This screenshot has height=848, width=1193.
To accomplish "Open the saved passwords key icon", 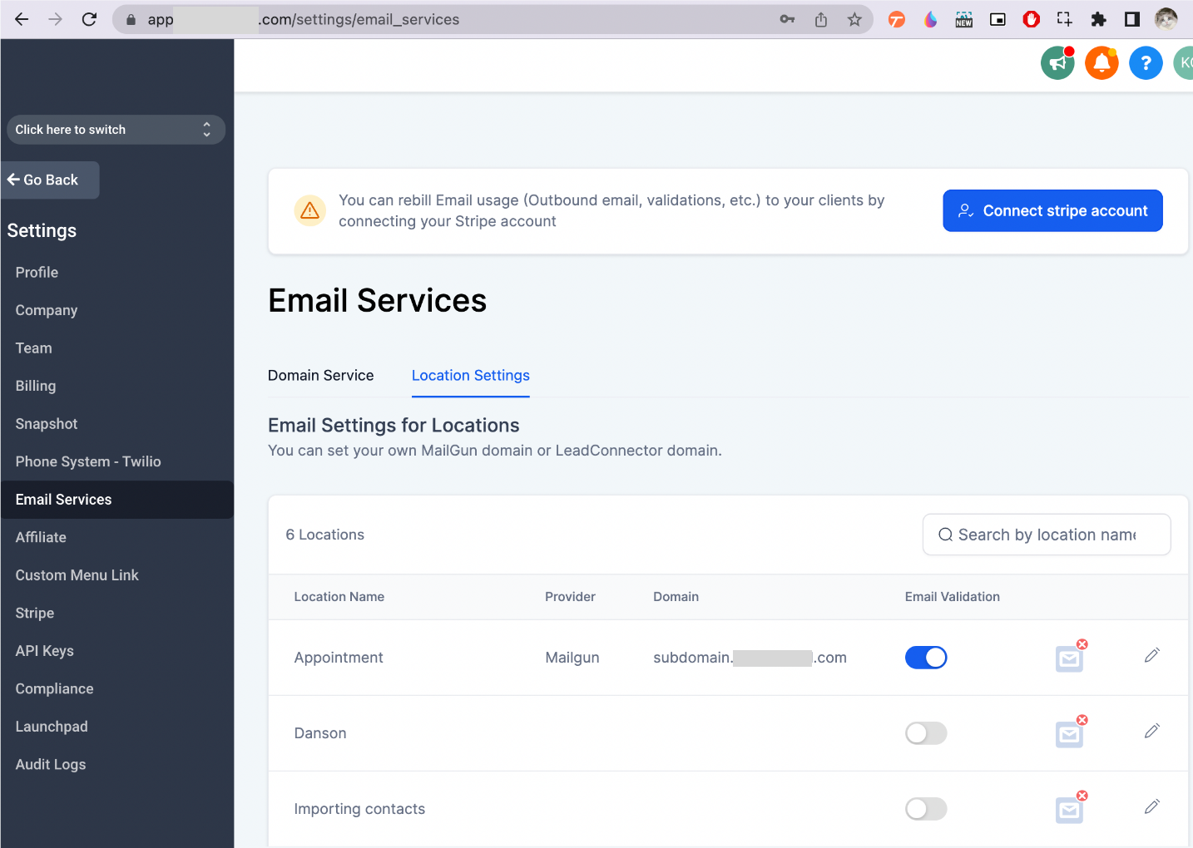I will pos(787,19).
